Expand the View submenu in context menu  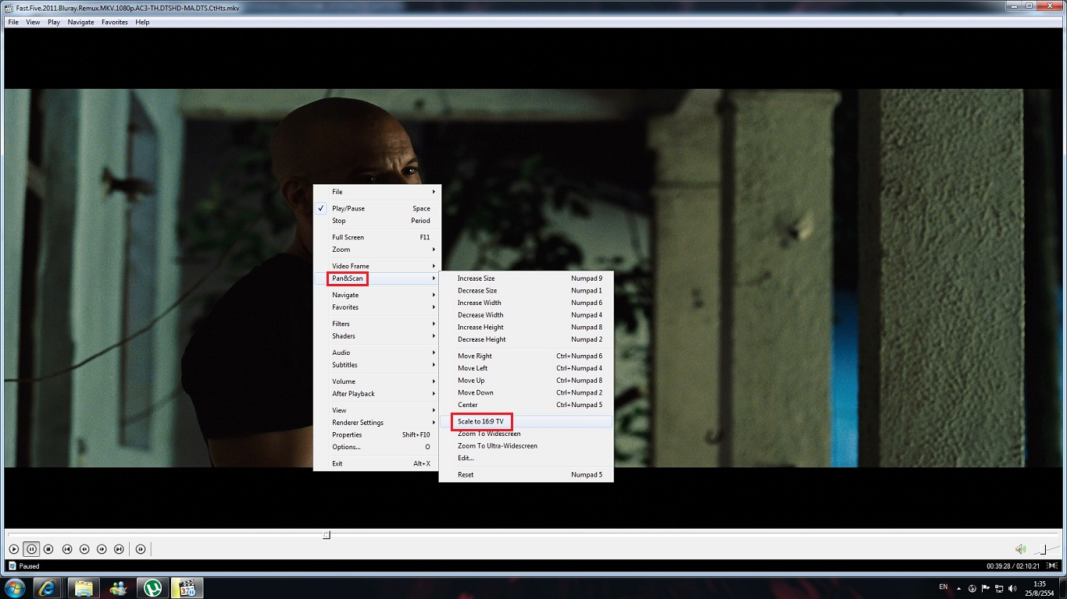click(x=377, y=410)
